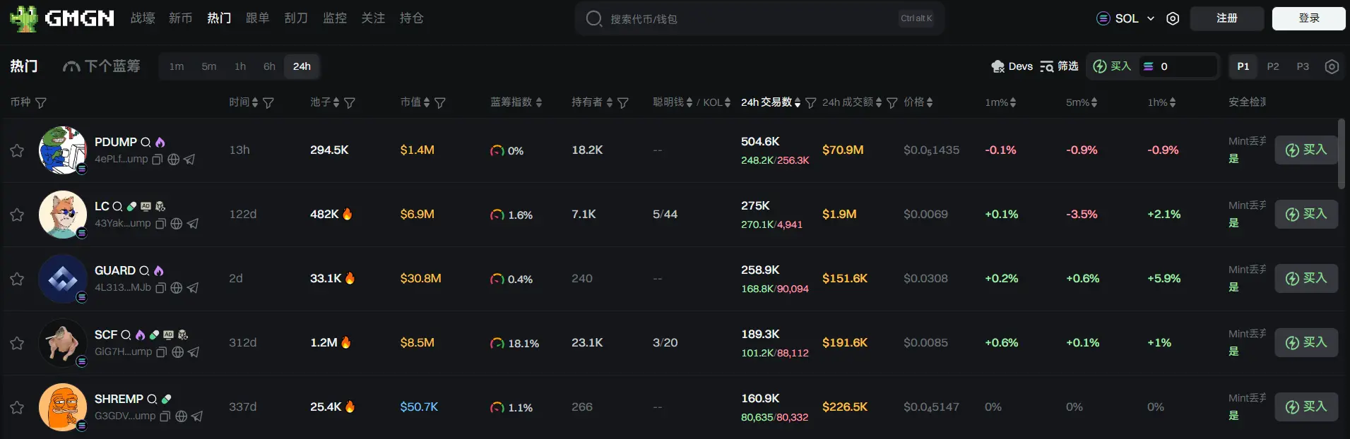Image resolution: width=1350 pixels, height=439 pixels.
Task: Toggle the Devs filter
Action: coord(1012,66)
